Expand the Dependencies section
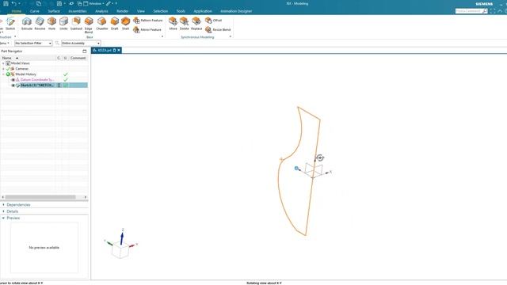The height and width of the screenshot is (285, 507). point(3,205)
